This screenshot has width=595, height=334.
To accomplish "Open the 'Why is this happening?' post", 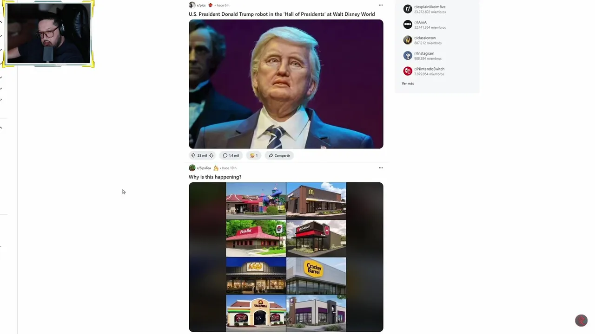I will [x=215, y=177].
